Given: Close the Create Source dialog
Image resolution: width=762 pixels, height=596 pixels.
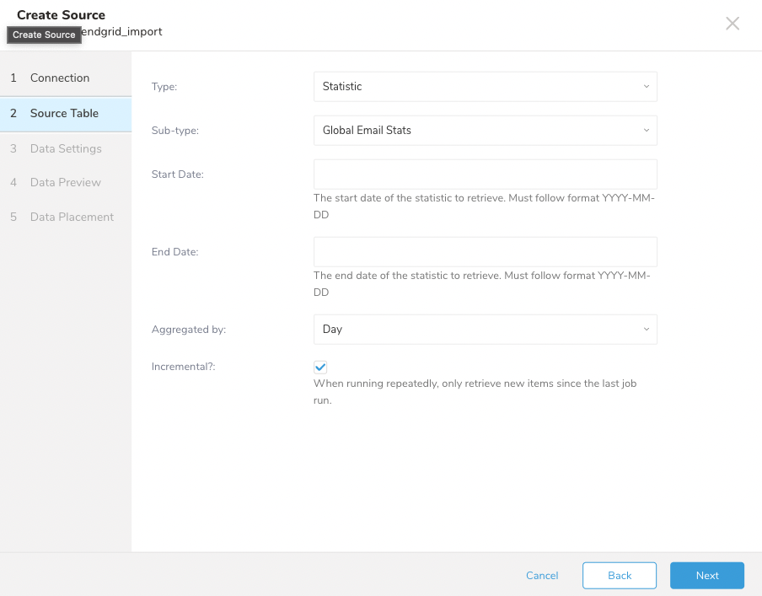Looking at the screenshot, I should tap(732, 24).
